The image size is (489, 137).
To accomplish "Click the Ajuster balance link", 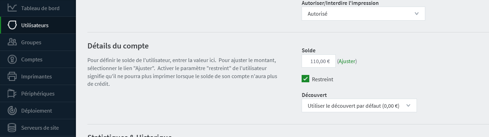I will point(347,61).
